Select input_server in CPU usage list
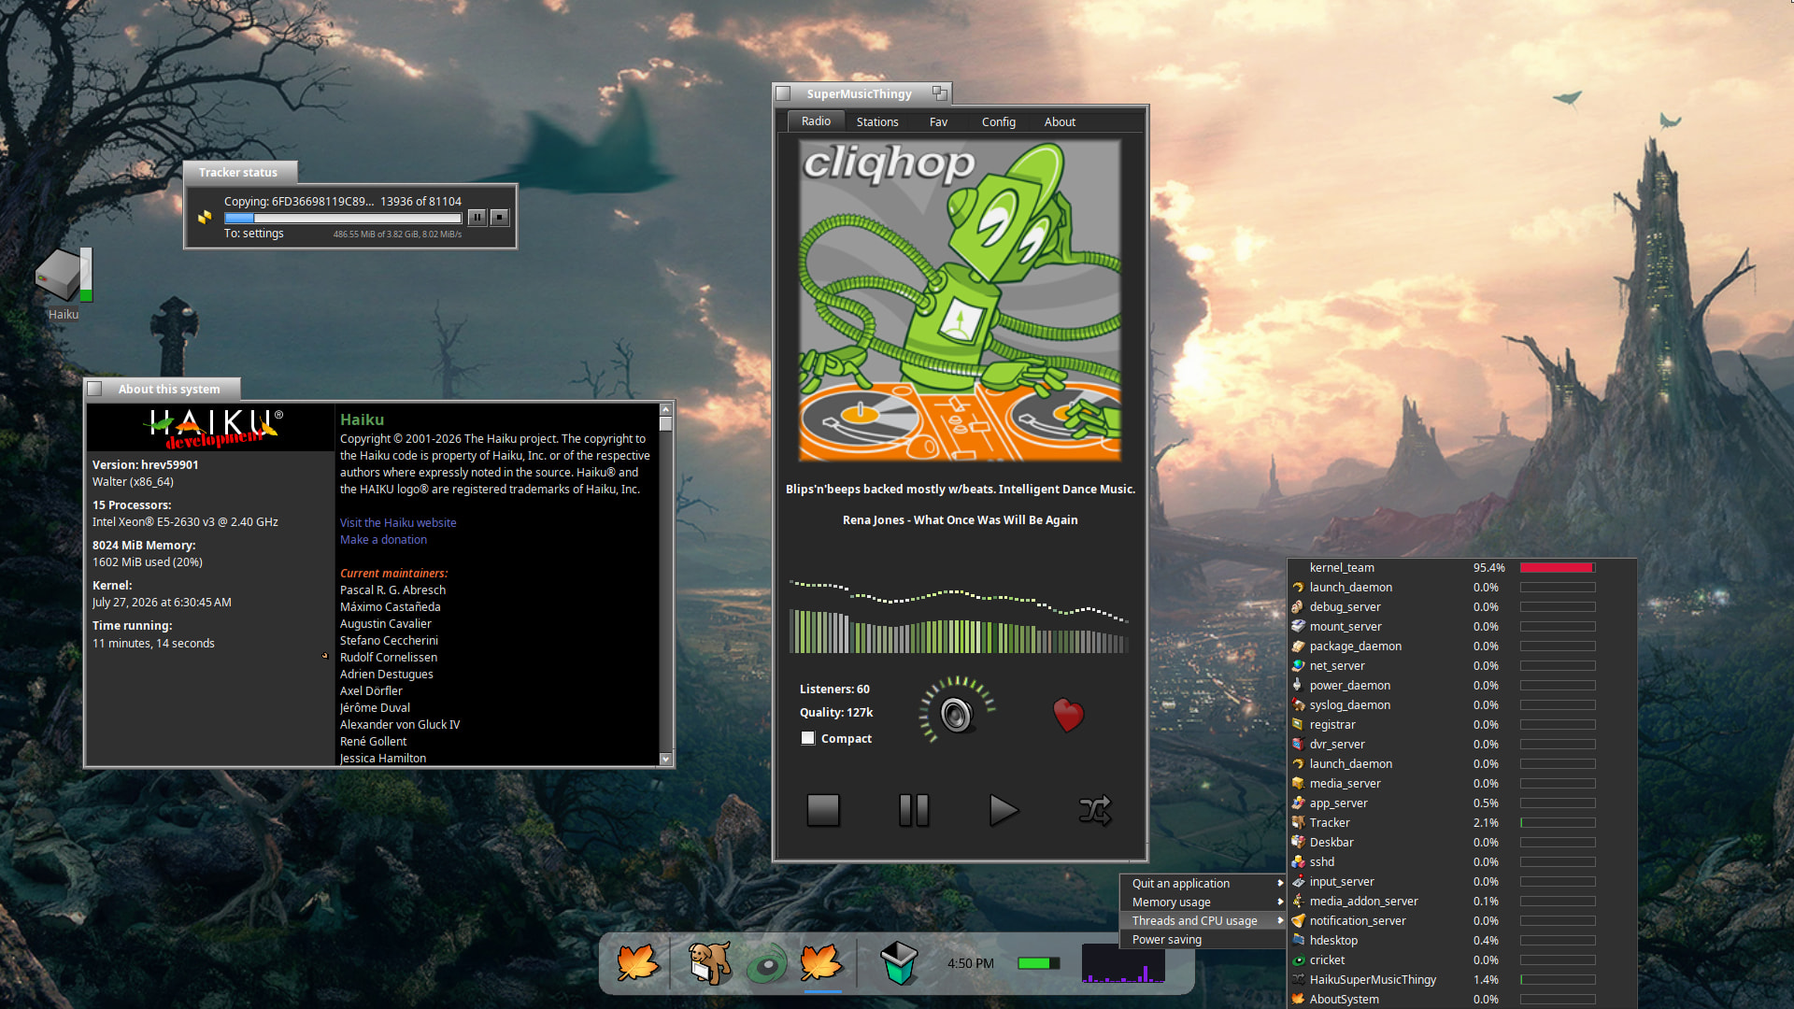The height and width of the screenshot is (1009, 1794). click(x=1461, y=882)
